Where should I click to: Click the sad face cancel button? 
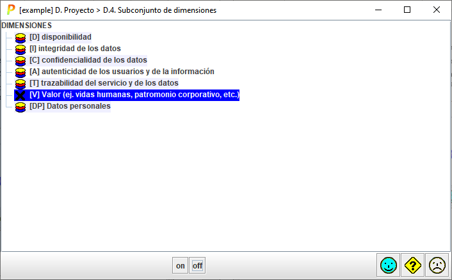(437, 265)
